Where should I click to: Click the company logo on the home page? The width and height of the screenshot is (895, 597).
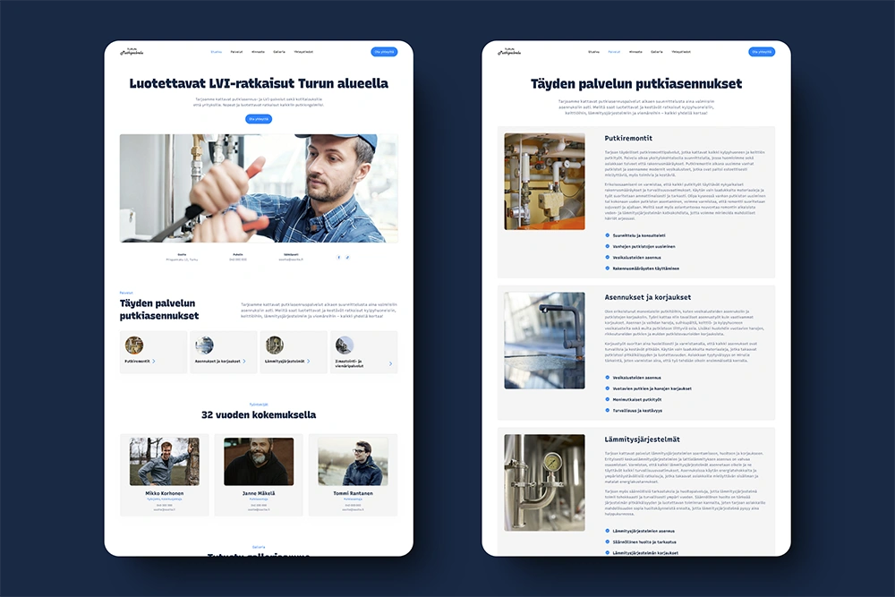(132, 52)
